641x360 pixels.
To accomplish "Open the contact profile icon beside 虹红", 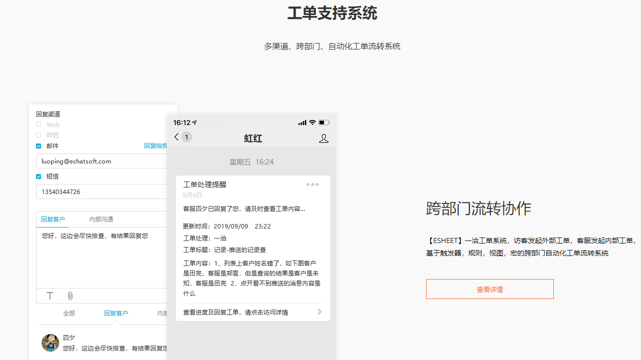I will click(324, 138).
